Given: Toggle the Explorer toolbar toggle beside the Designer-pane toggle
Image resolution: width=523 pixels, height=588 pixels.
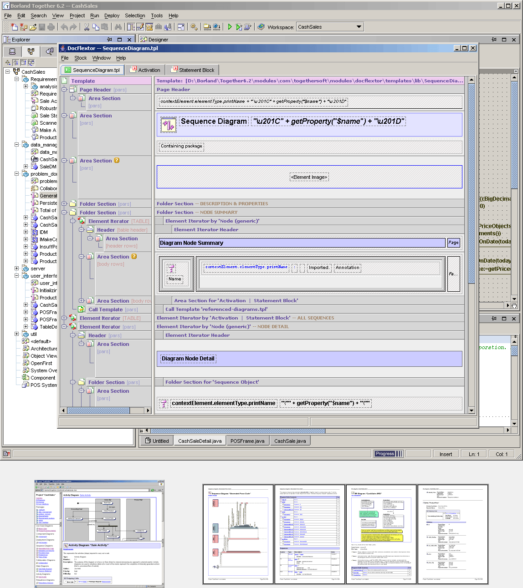Looking at the screenshot, I should click(x=131, y=27).
